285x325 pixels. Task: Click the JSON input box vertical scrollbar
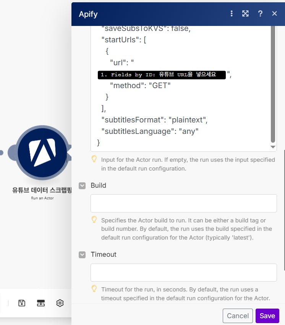[x=273, y=84]
